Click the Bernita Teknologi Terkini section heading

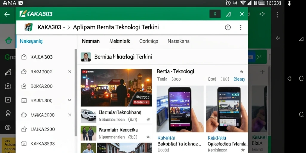tap(123, 57)
